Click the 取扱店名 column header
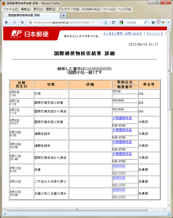This screenshot has width=173, height=218. click(x=125, y=82)
